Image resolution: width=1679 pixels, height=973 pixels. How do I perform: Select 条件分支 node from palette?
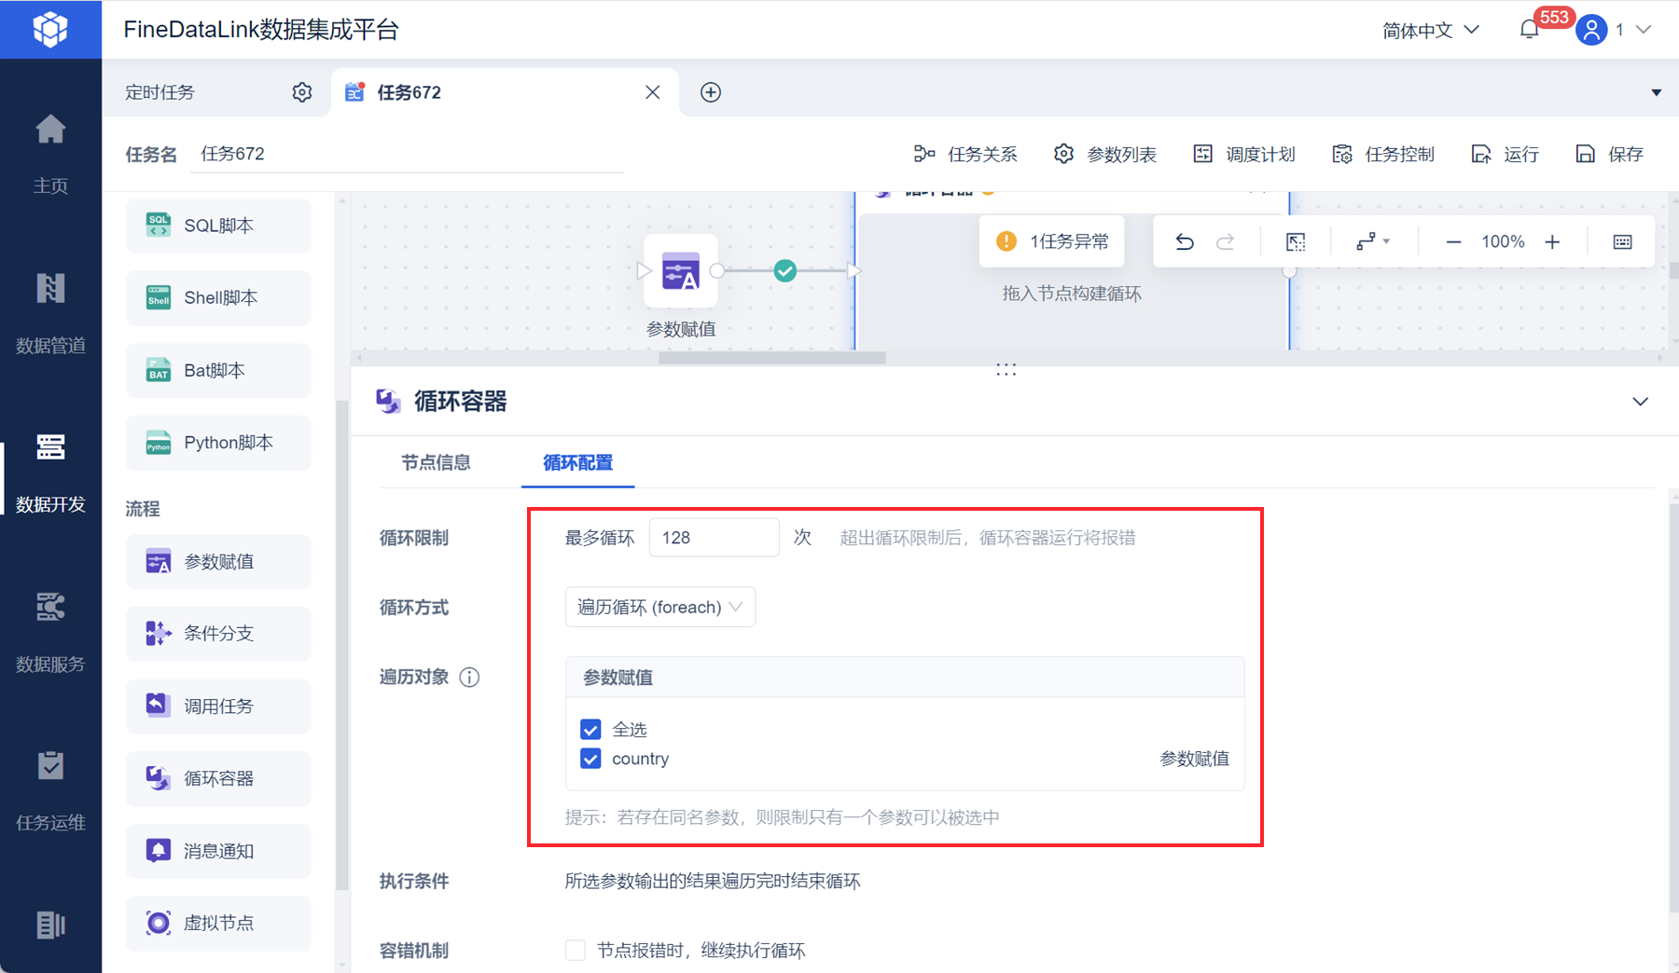pos(218,634)
